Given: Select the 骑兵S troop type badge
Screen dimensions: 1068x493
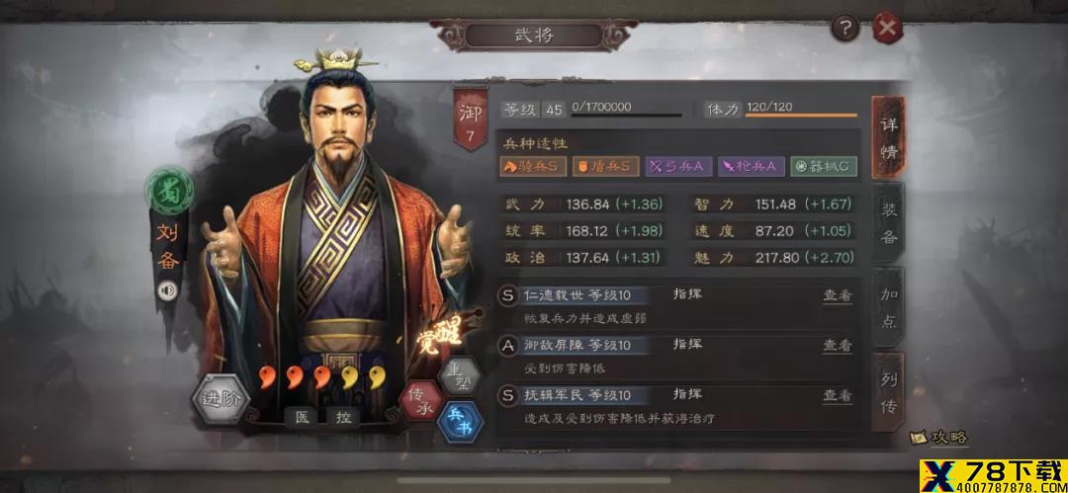Looking at the screenshot, I should pos(533,166).
